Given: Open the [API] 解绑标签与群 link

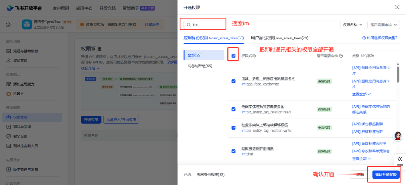Looking at the screenshot, I should pyautogui.click(x=367, y=131).
